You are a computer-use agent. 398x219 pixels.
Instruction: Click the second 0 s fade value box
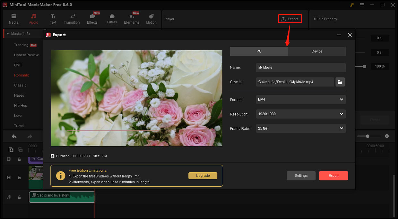(380, 52)
